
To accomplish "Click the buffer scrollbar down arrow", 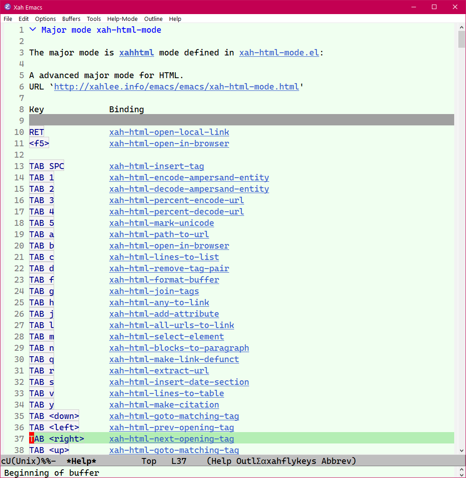I will pos(461,451).
